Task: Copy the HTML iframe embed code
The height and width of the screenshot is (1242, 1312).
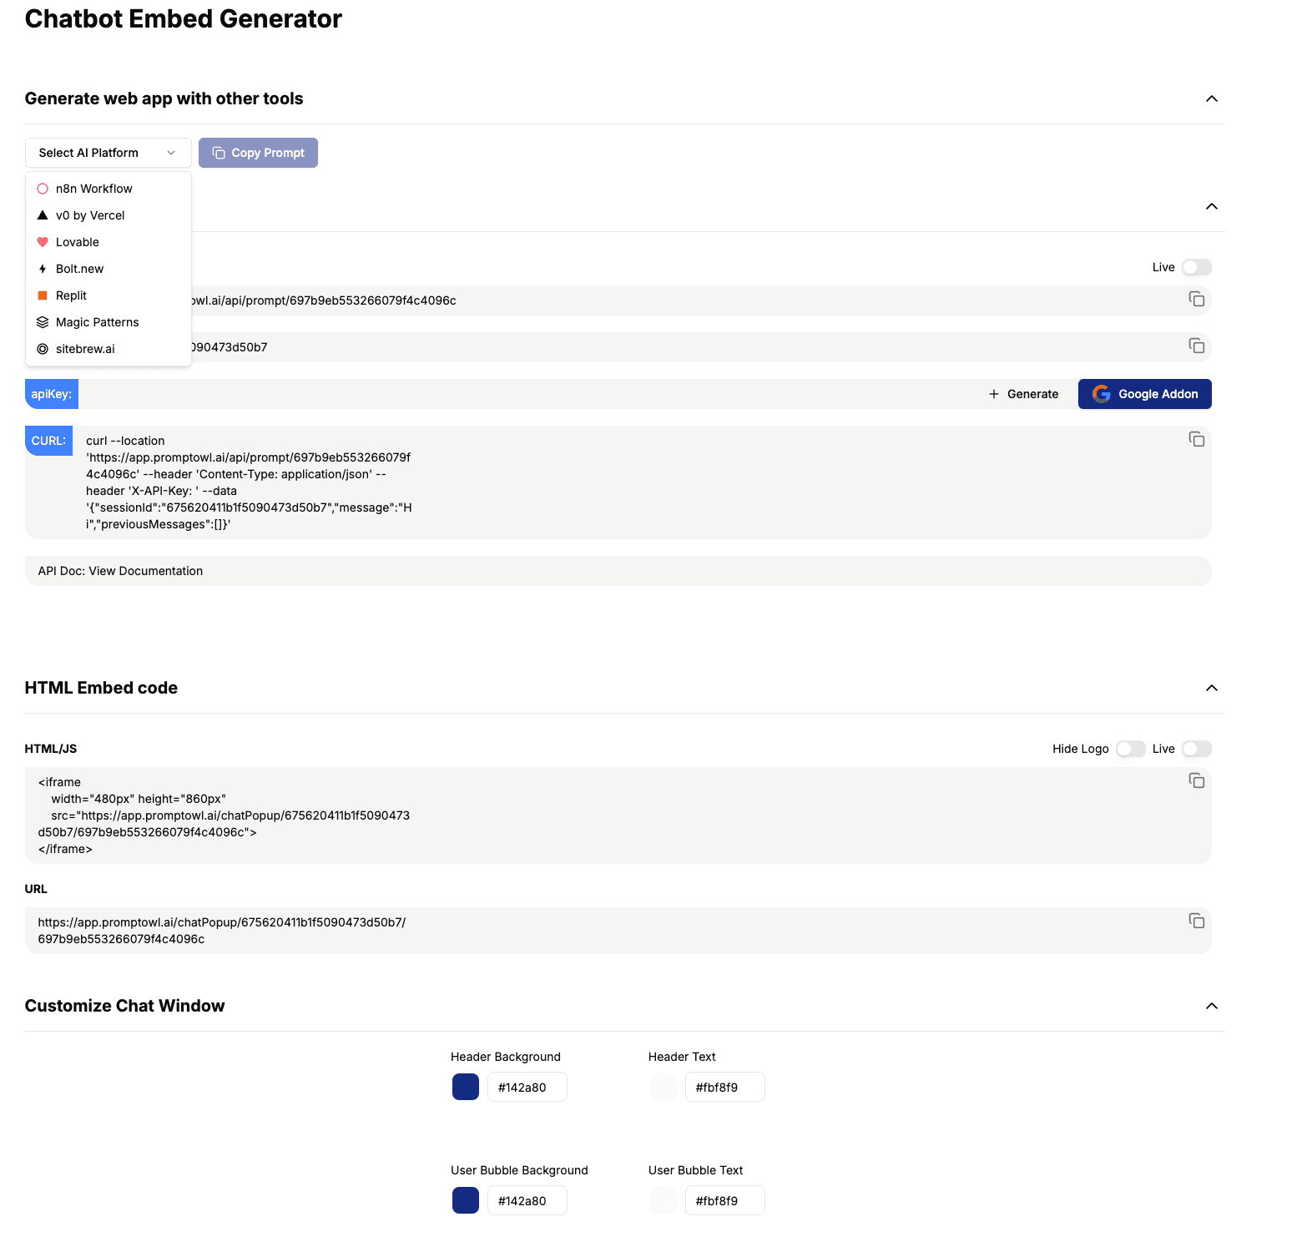Action: click(1196, 781)
